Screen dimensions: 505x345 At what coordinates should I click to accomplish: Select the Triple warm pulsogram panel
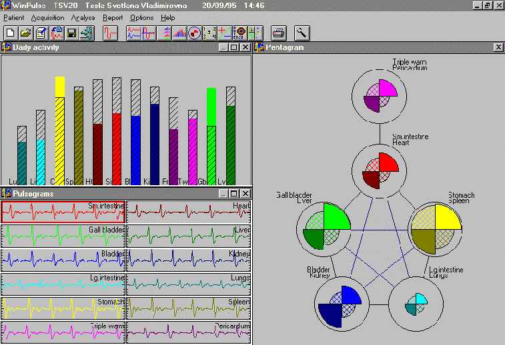[x=63, y=332]
